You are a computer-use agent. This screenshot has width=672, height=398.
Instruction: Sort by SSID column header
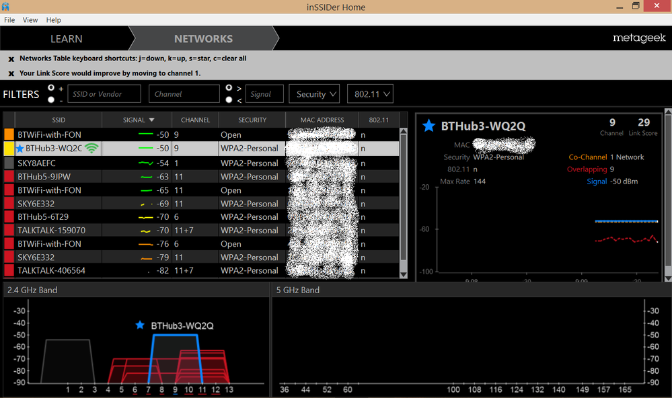(x=59, y=120)
